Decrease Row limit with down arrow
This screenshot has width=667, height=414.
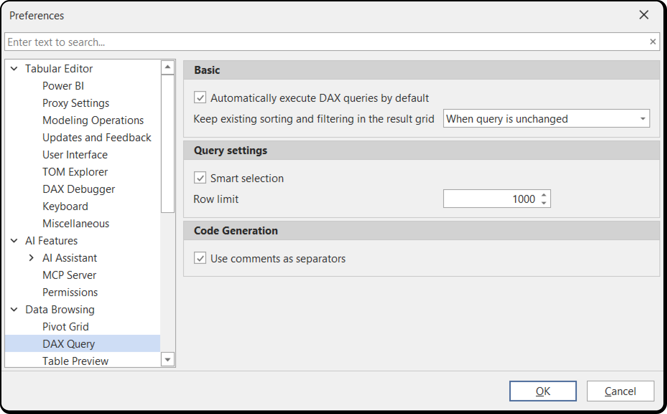[x=544, y=203]
